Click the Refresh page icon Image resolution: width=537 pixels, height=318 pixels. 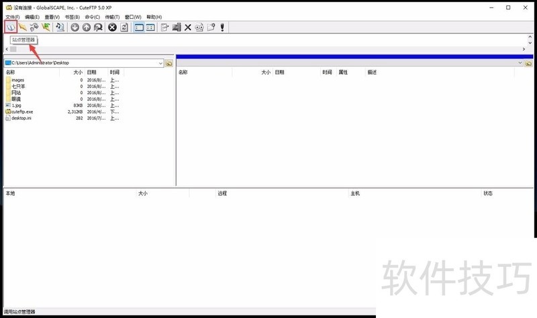coord(124,27)
